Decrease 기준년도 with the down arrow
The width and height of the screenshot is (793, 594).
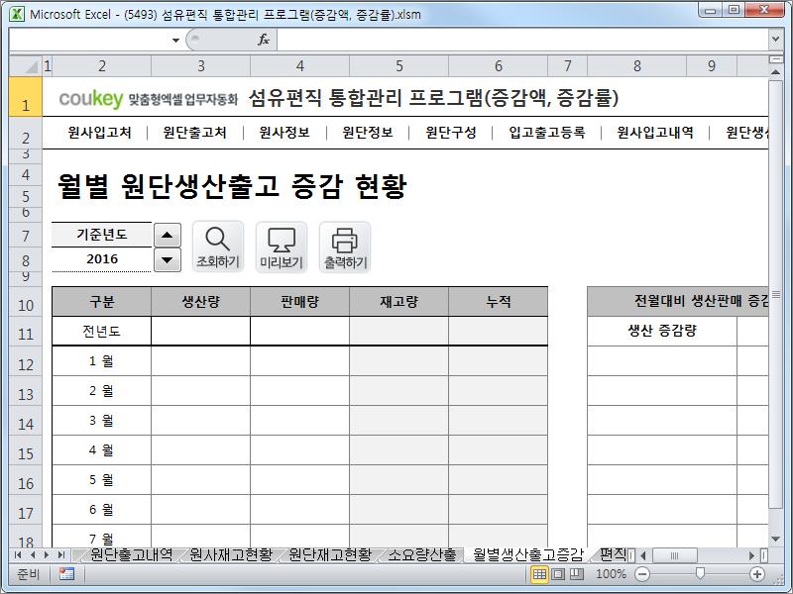[168, 260]
